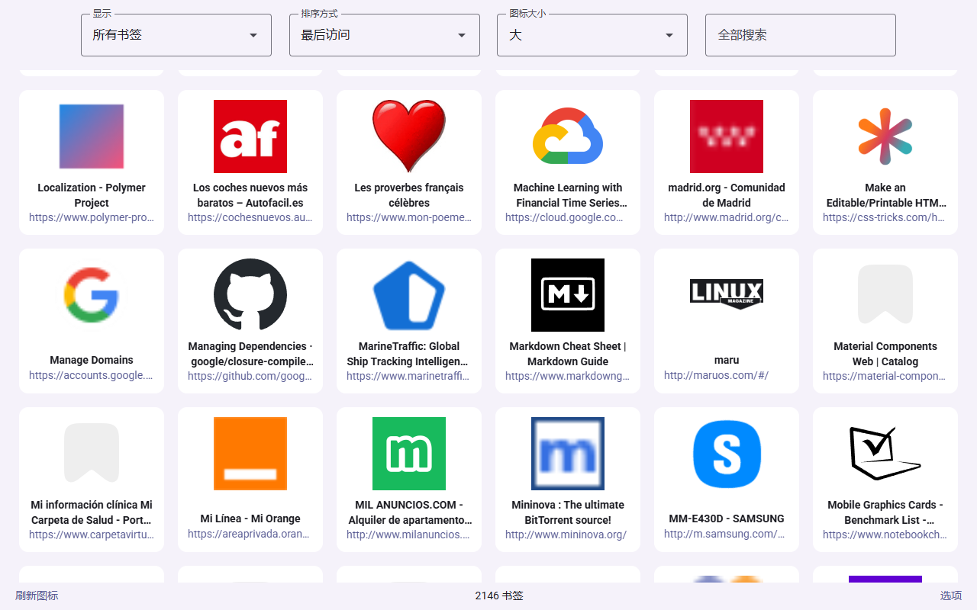
Task: Open the Localization - Polymer Project bookmark icon
Action: (92, 136)
